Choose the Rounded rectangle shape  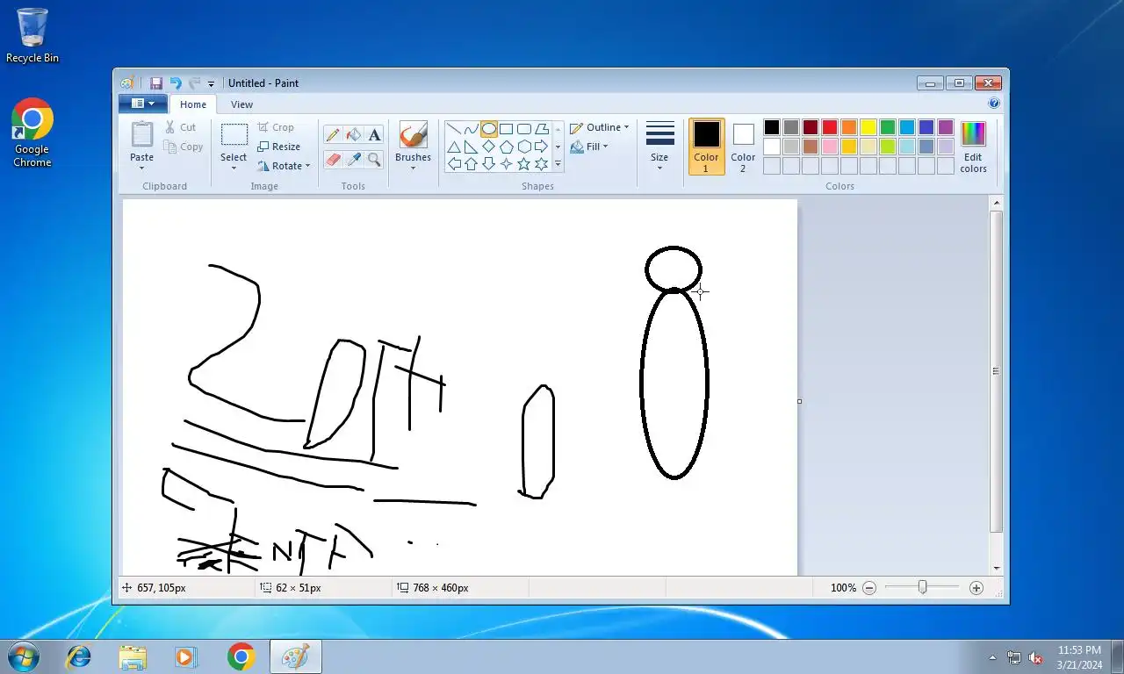pos(524,129)
